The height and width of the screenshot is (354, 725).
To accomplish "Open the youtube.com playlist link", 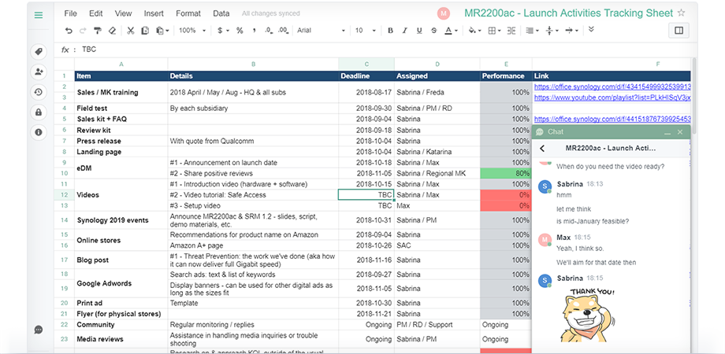I will coord(612,98).
